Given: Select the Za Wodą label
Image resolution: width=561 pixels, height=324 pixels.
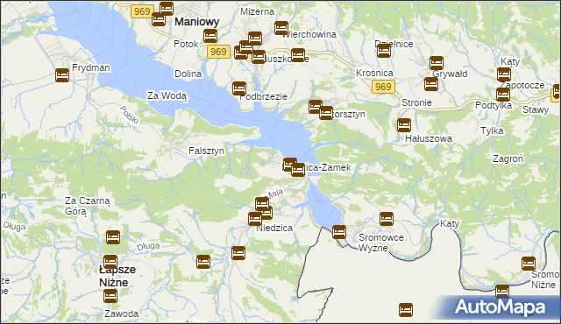Looking at the screenshot, I should pyautogui.click(x=167, y=95).
